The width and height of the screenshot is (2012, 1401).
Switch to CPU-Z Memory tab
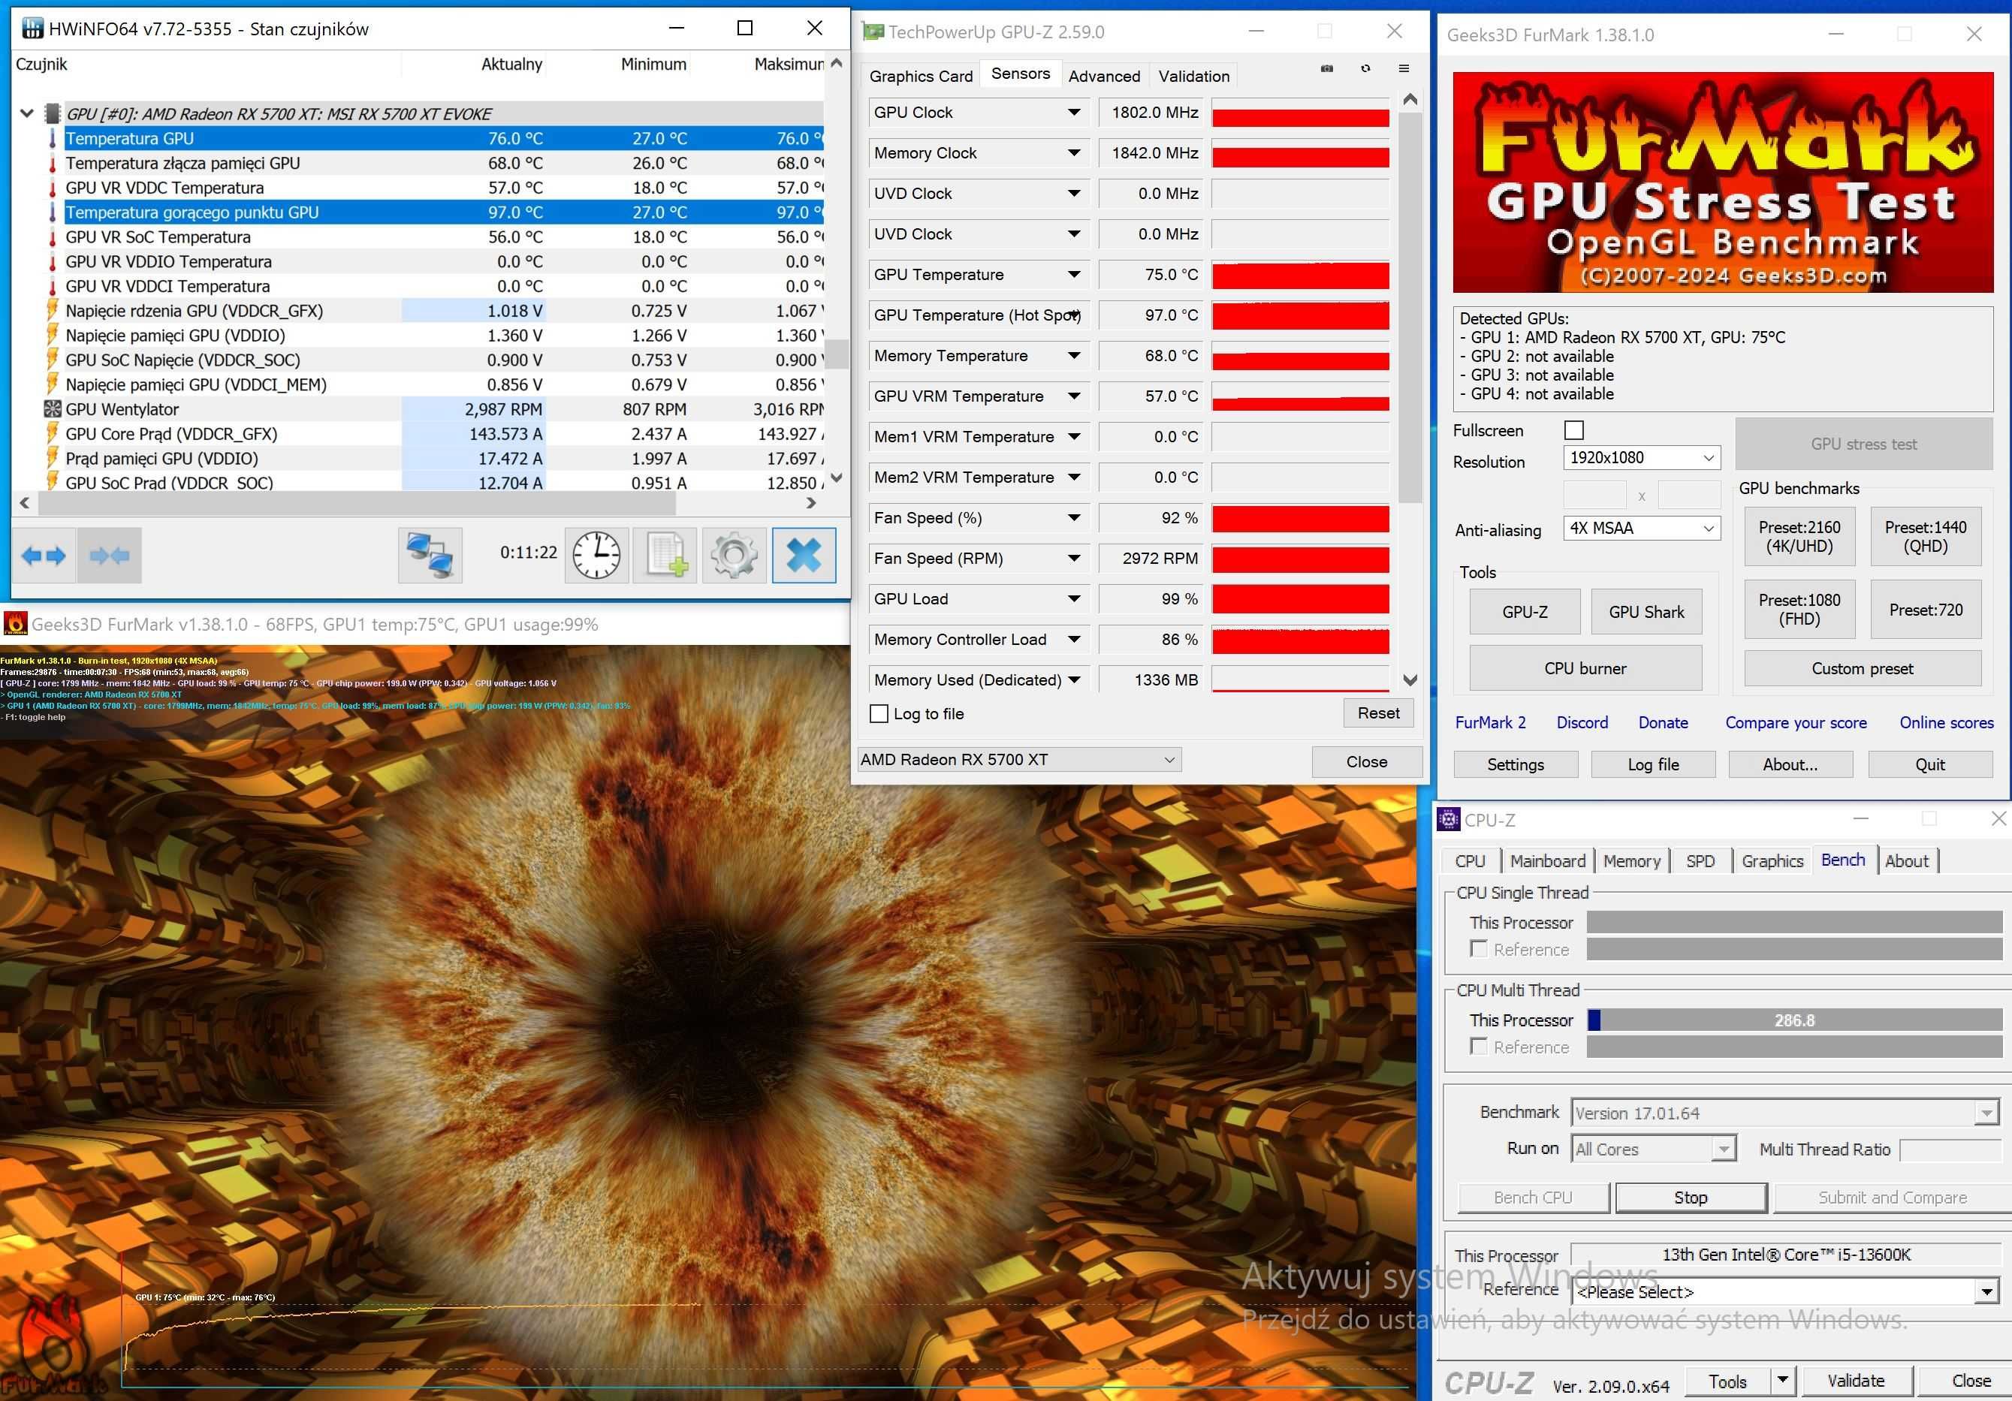click(1632, 861)
